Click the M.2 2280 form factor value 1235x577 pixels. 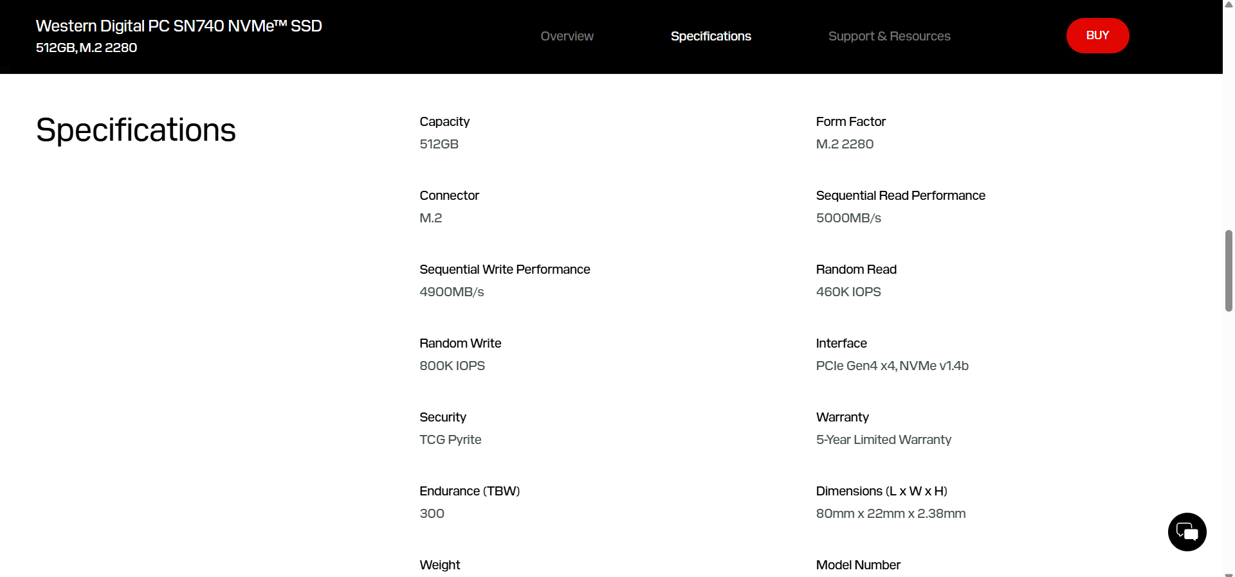(x=844, y=144)
